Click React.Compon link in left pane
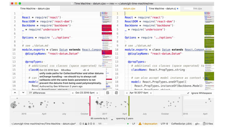The height and width of the screenshot is (130, 226). 92,50
